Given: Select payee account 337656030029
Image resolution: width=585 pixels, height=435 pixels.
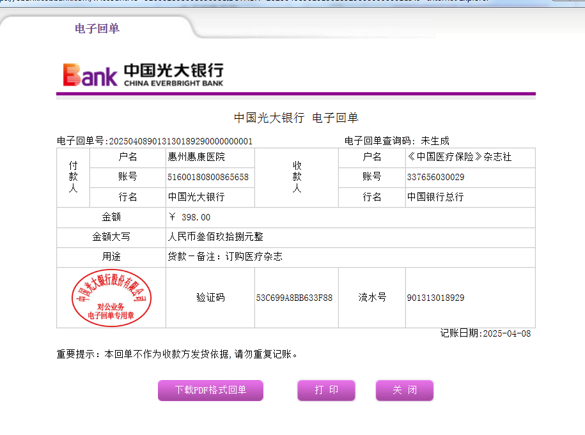Looking at the screenshot, I should [x=435, y=177].
